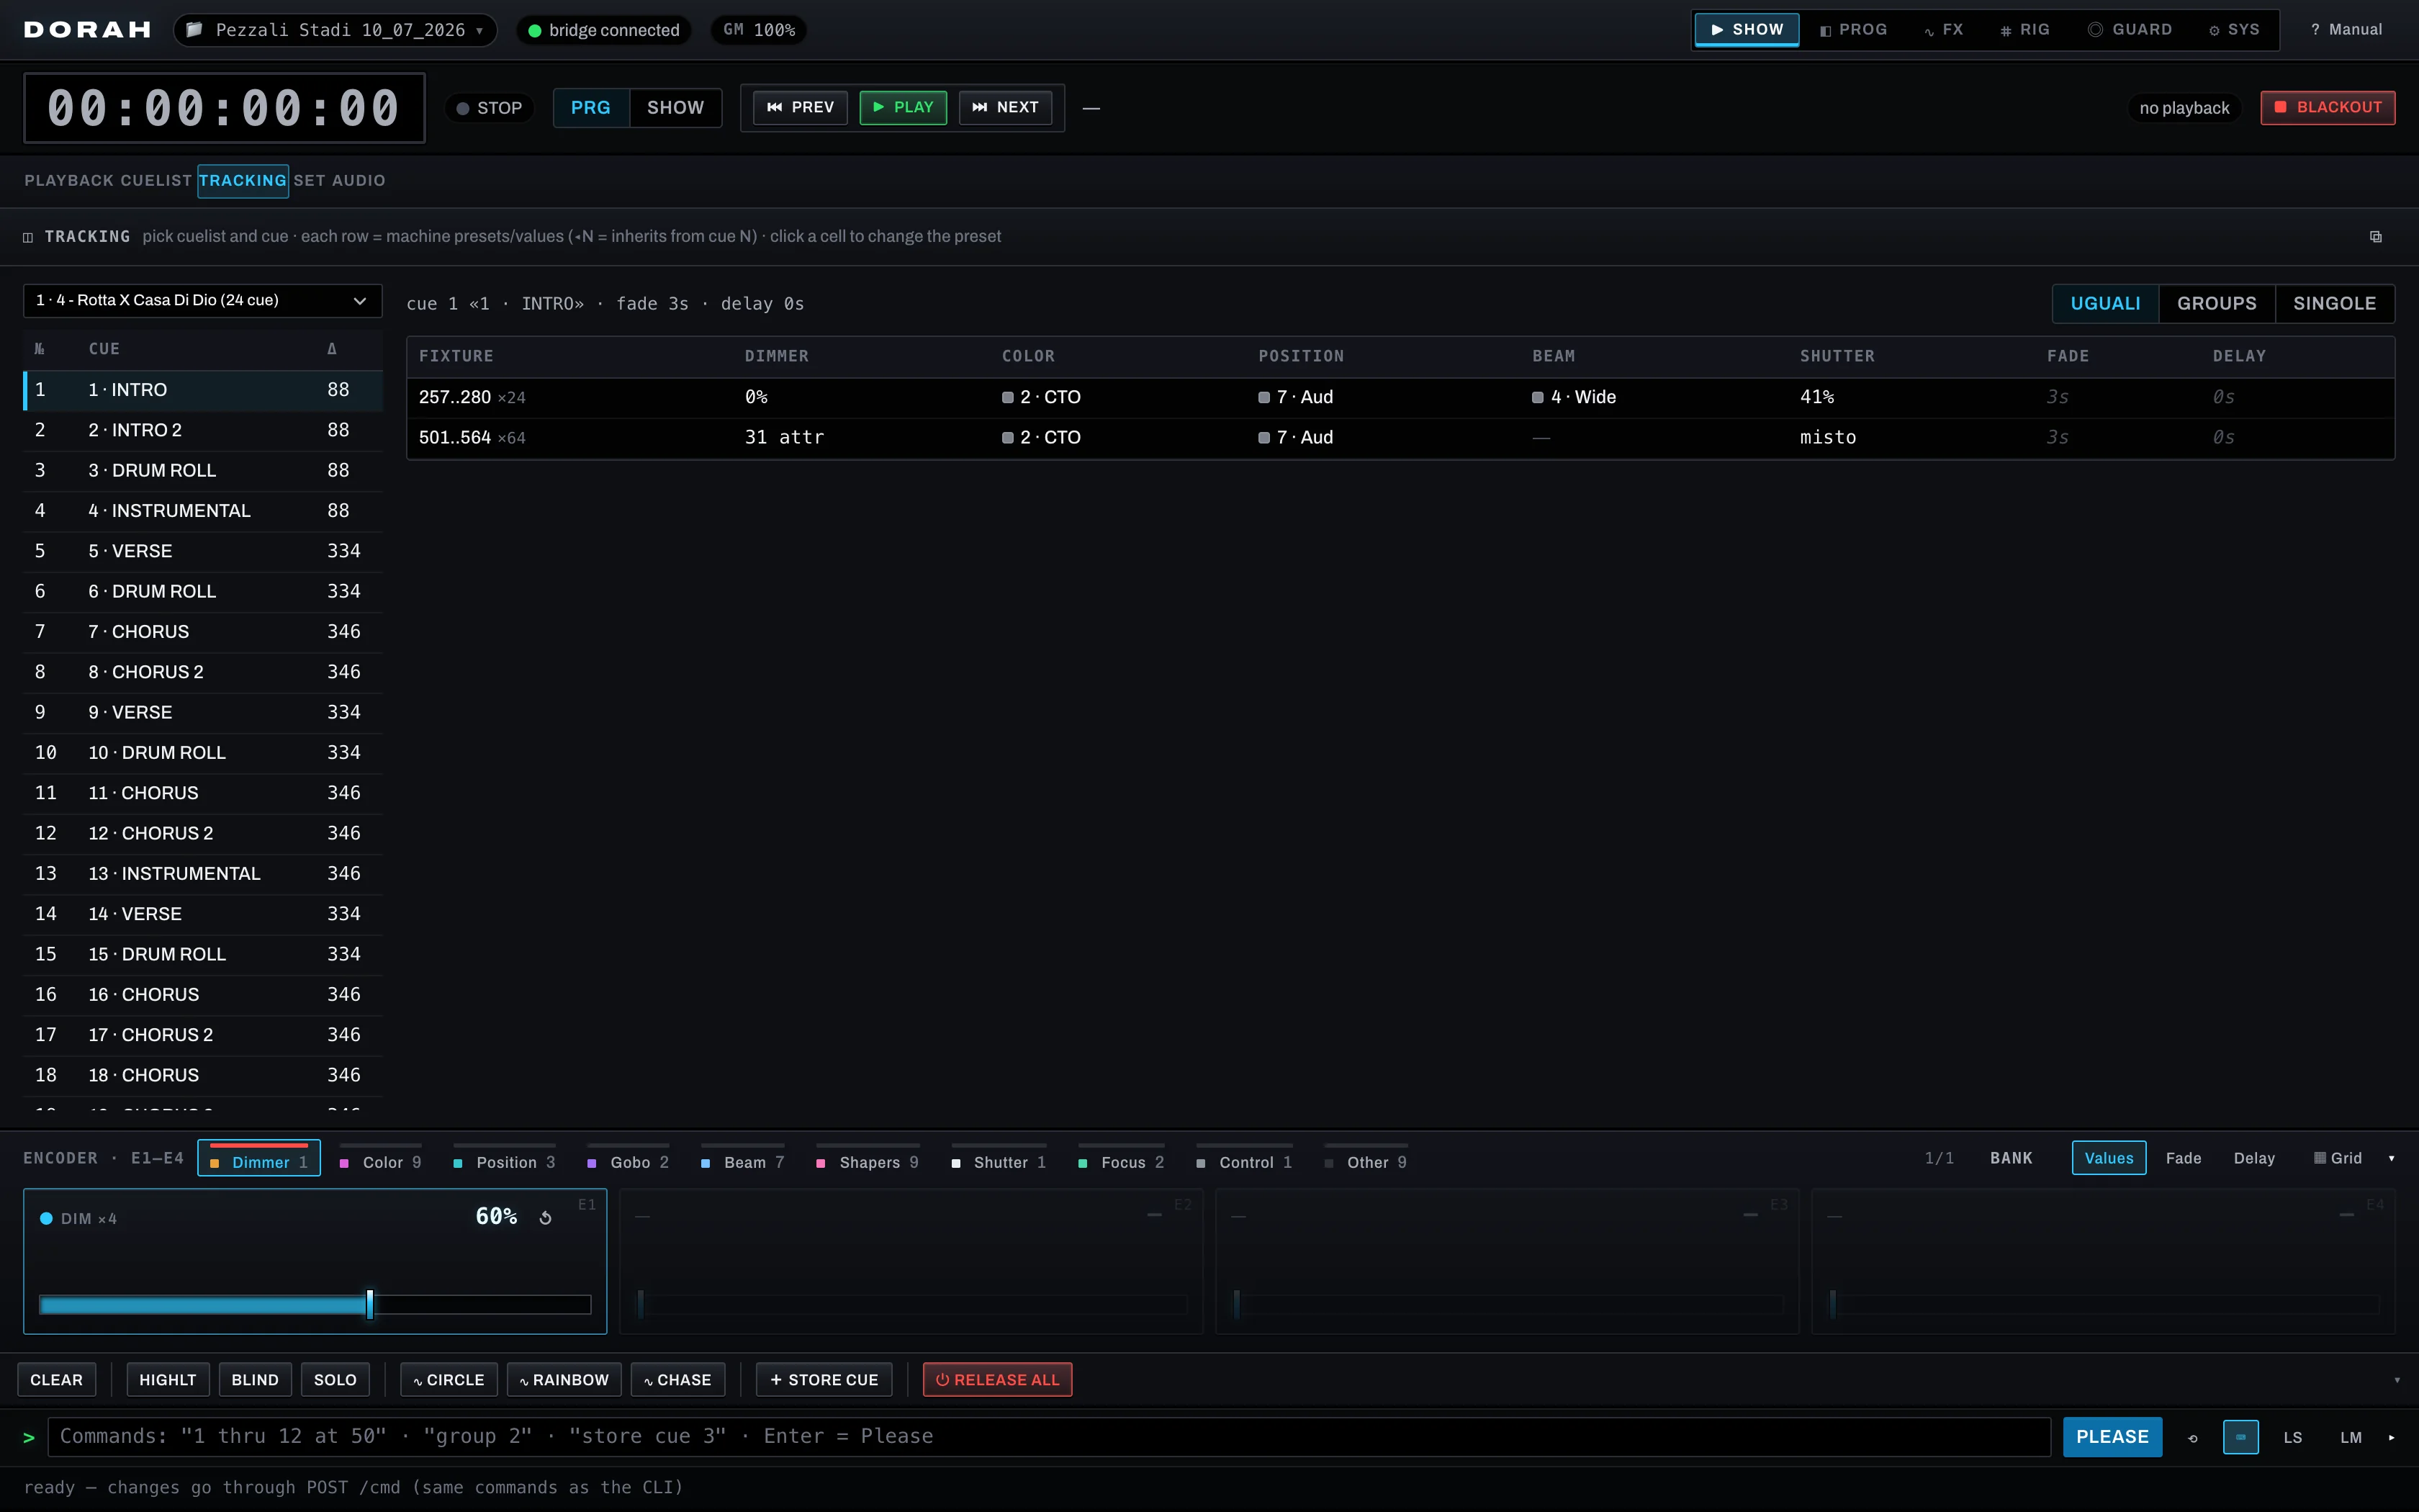Switch to PRG mode
Viewport: 2419px width, 1512px height.
tap(591, 107)
